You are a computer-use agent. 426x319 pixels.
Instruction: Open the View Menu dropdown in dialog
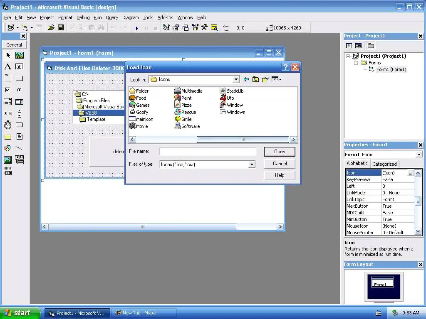click(276, 79)
